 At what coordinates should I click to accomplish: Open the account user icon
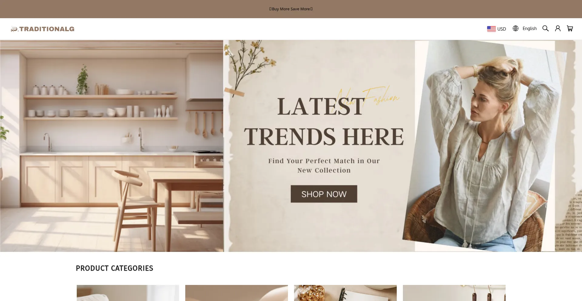pyautogui.click(x=558, y=28)
